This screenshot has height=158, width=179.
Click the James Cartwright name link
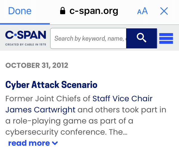pyautogui.click(x=40, y=110)
